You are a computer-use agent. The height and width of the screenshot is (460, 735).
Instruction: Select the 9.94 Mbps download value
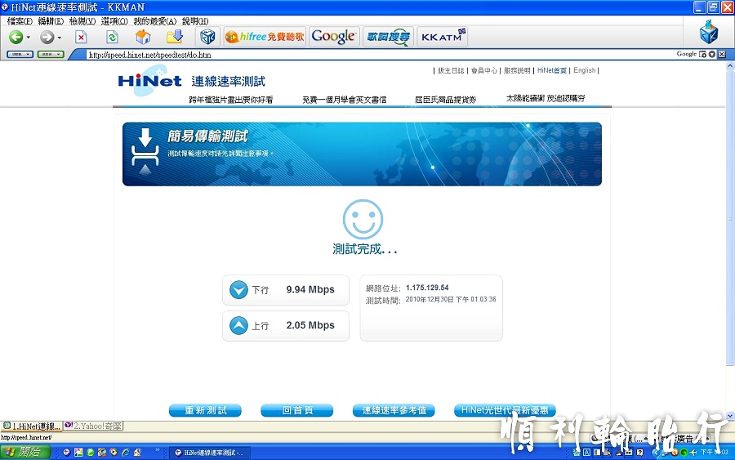click(310, 290)
